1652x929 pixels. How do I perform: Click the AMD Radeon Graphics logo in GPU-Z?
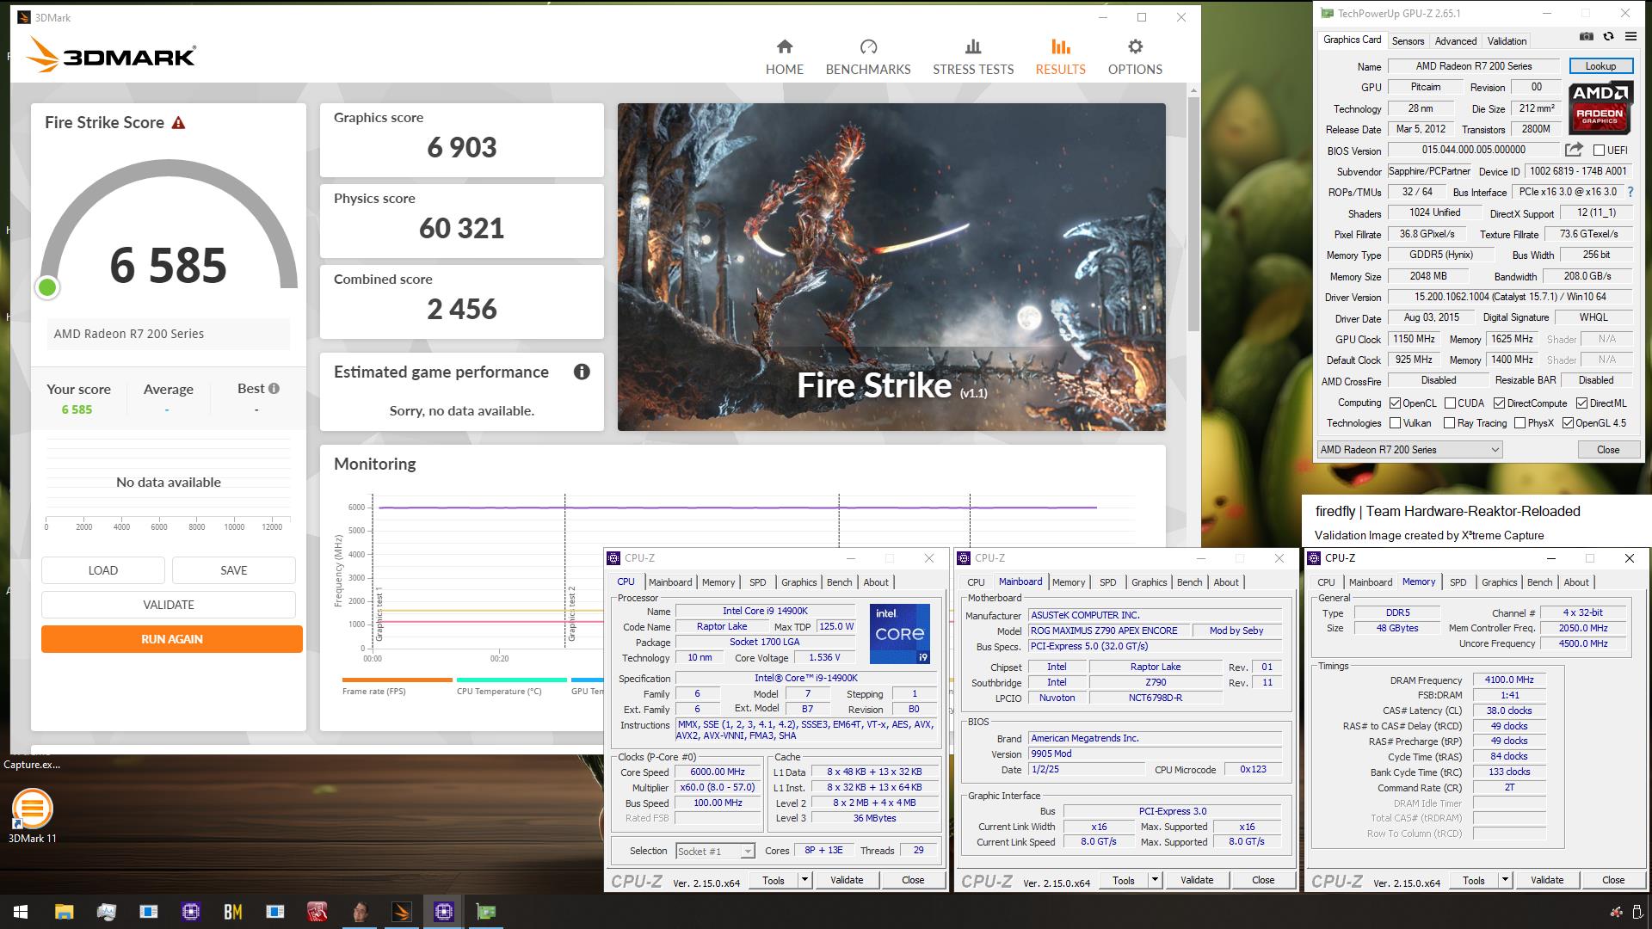click(x=1600, y=108)
